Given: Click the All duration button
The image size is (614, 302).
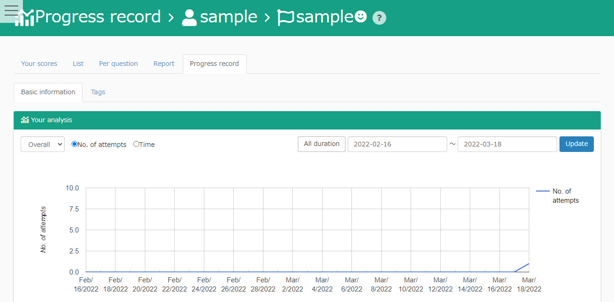Looking at the screenshot, I should (x=321, y=144).
